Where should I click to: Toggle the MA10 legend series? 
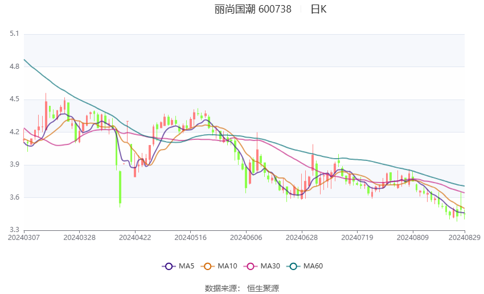(x=219, y=266)
